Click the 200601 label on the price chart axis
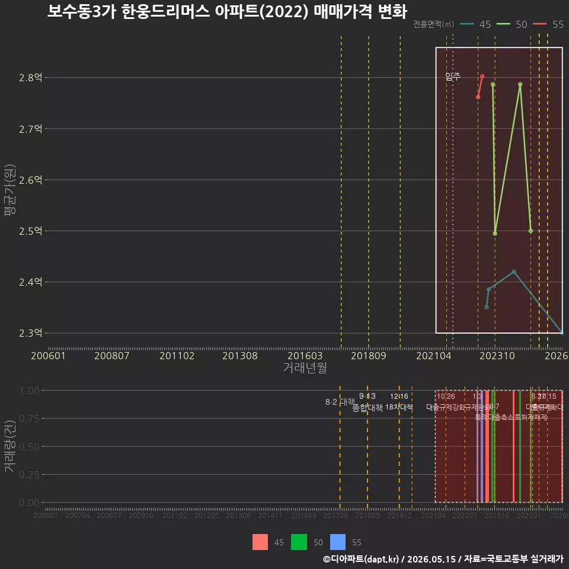569x569 pixels. (48, 356)
